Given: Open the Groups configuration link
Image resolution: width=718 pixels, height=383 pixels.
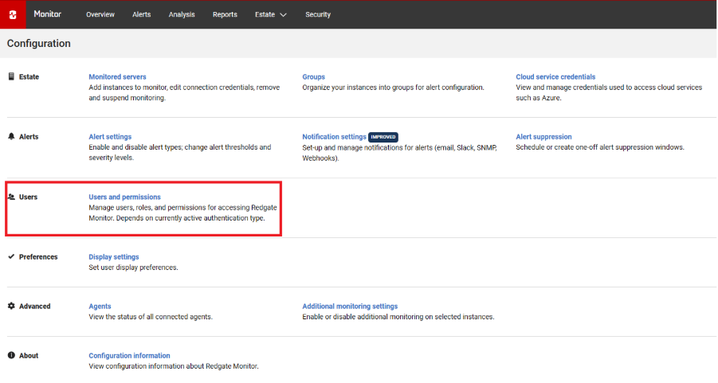Looking at the screenshot, I should pyautogui.click(x=313, y=77).
